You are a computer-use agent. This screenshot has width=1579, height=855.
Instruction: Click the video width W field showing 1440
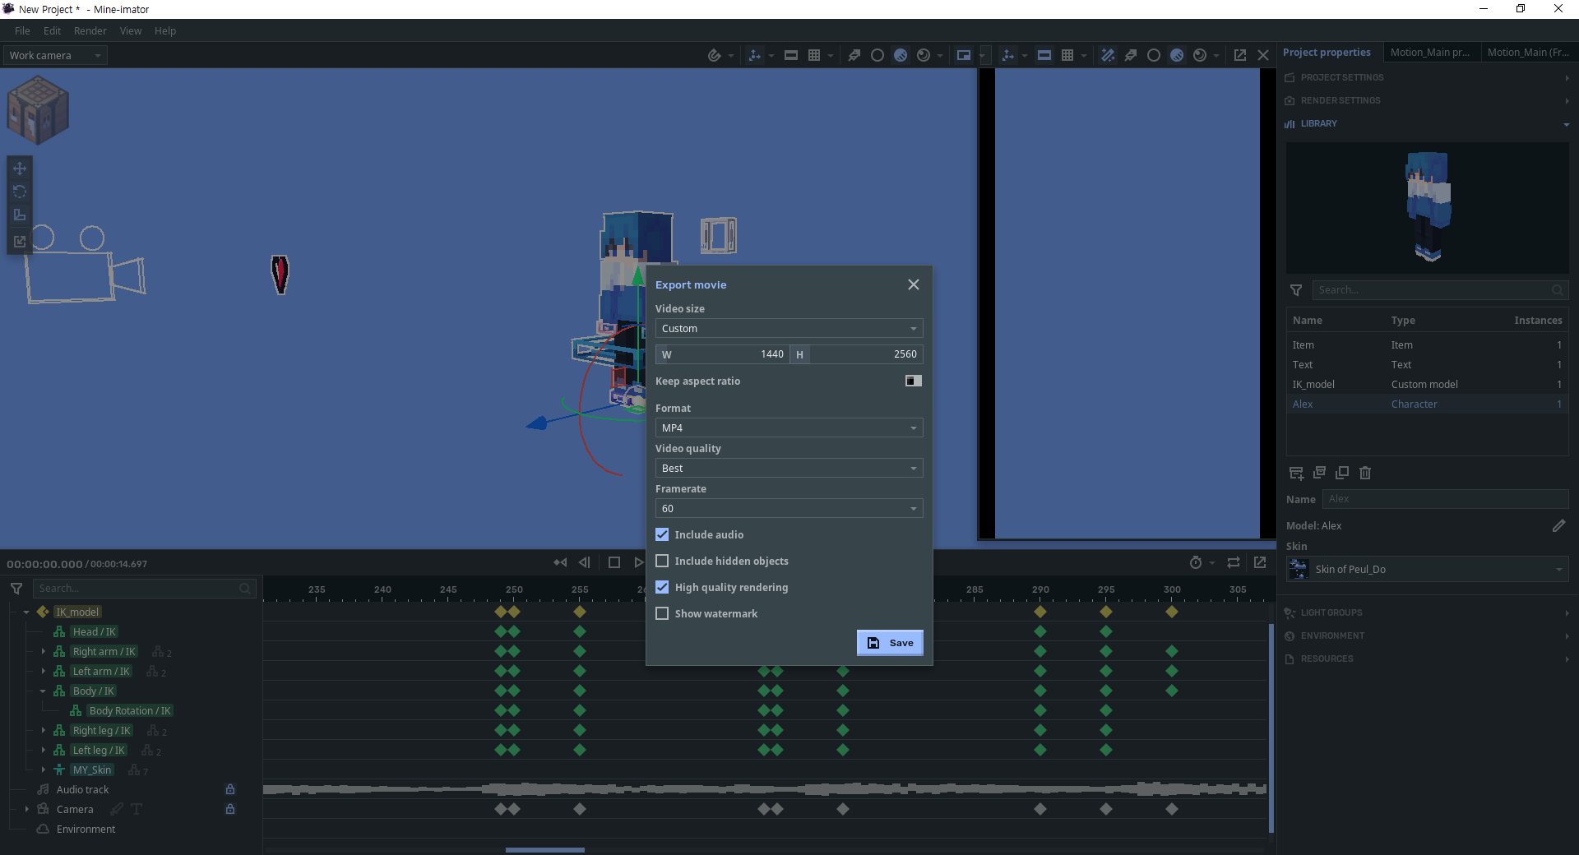pyautogui.click(x=722, y=354)
